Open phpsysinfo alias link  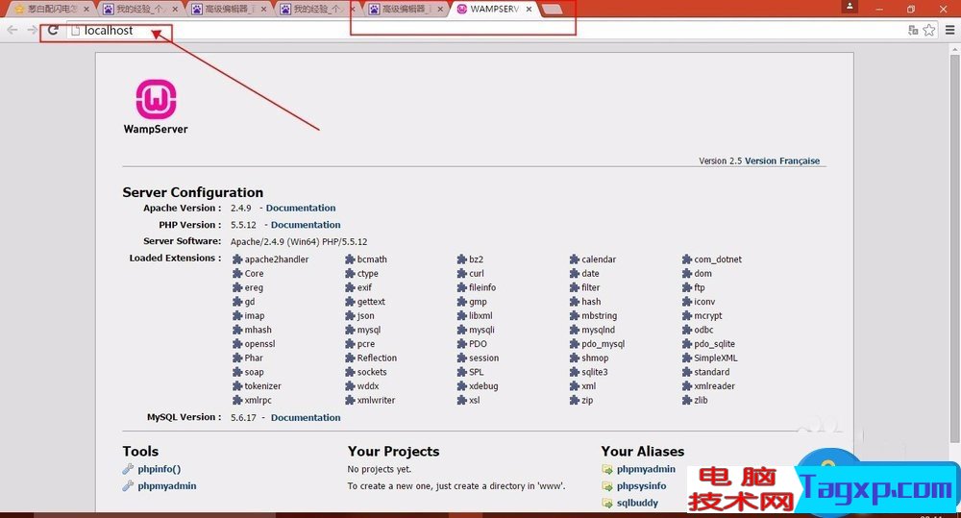642,485
